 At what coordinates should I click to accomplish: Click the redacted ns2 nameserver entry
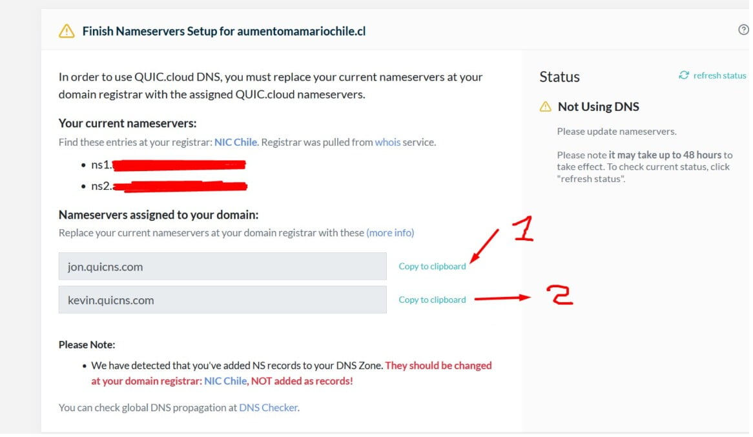click(169, 187)
